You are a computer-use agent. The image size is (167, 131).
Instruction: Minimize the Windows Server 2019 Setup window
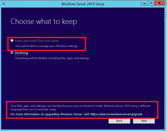(144, 3)
